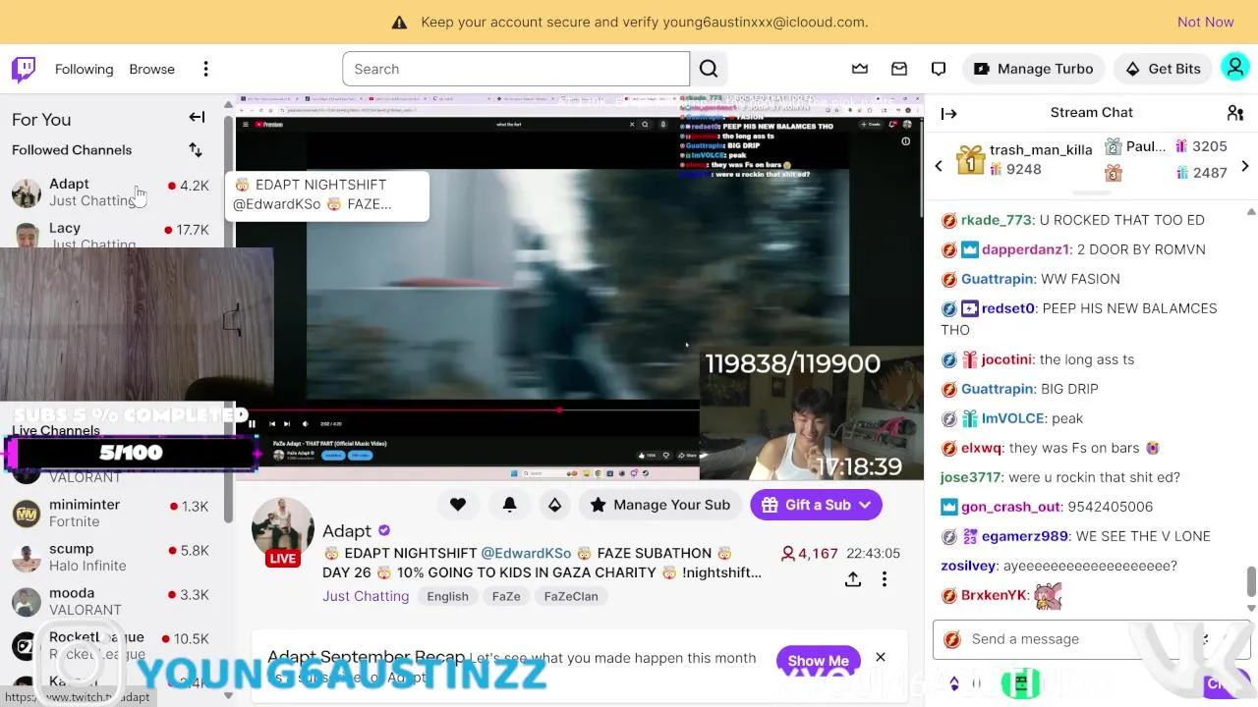This screenshot has height=707, width=1258.
Task: Click username redset0 in chat
Action: point(1008,308)
